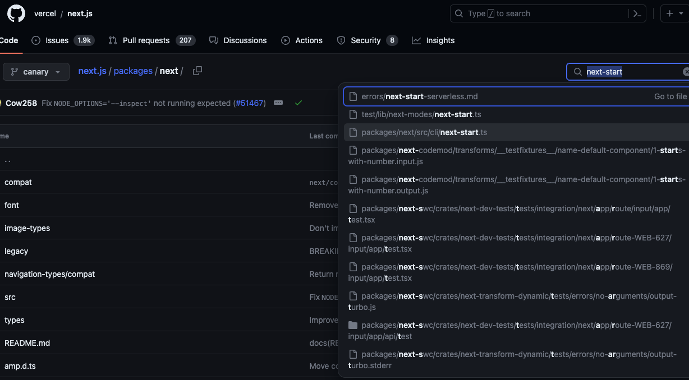Click the Issues 1.9k counter badge
Viewport: 689px width, 380px height.
click(84, 40)
